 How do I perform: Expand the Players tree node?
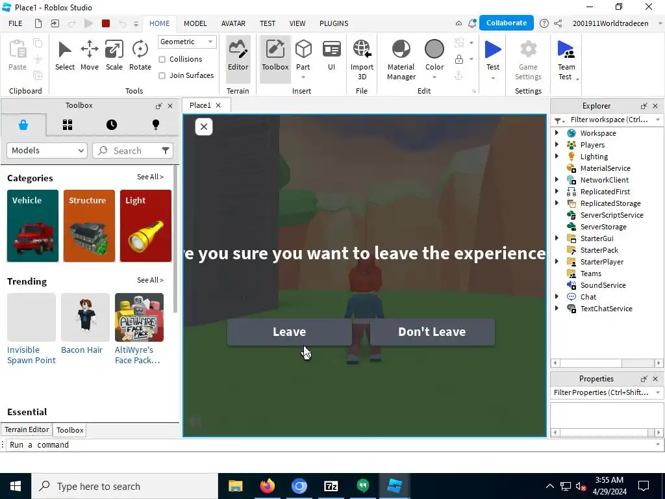[x=557, y=145]
